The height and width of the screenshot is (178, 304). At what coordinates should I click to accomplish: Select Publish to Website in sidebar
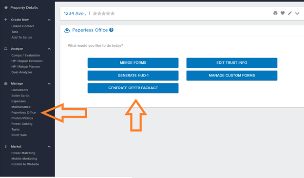pos(25,164)
